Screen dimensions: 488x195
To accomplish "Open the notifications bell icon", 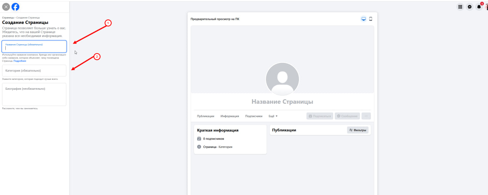I will pos(479,7).
